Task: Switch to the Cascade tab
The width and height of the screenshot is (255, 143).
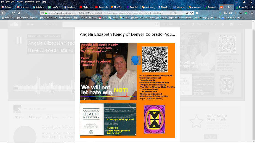Action: (211, 7)
